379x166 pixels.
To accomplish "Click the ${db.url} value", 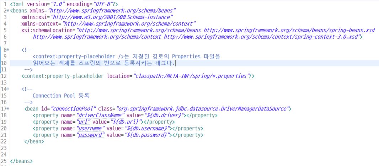I will tap(127, 122).
